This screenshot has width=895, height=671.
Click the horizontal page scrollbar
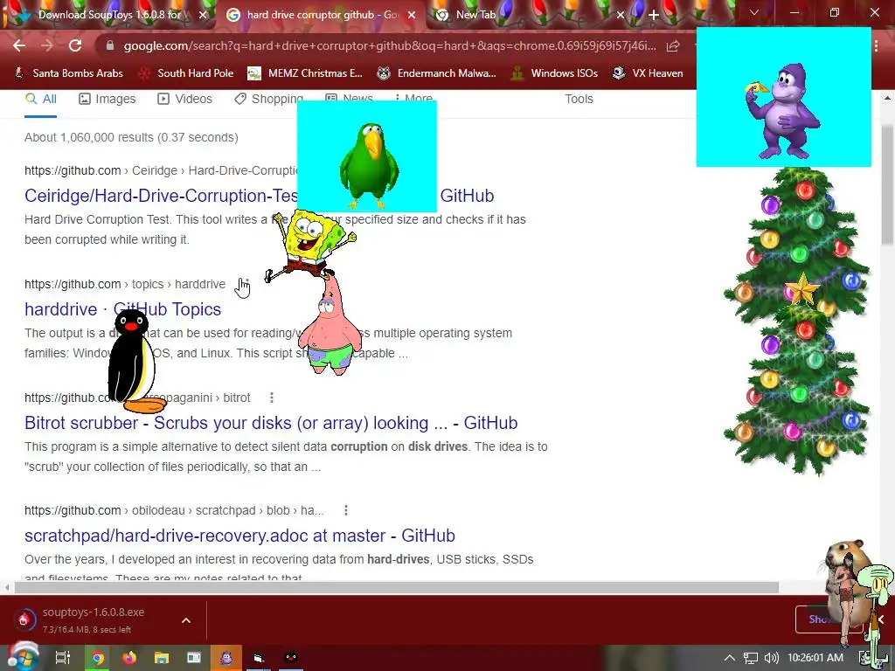(396, 588)
